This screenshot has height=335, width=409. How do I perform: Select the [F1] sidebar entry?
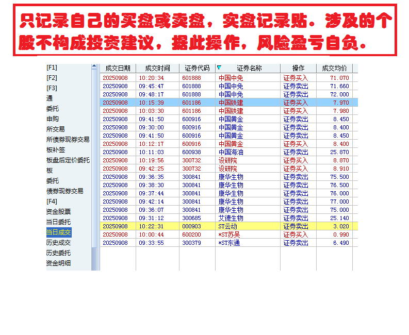point(52,68)
